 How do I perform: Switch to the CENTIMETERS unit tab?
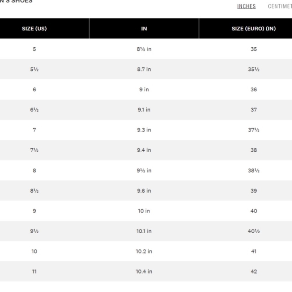point(280,6)
